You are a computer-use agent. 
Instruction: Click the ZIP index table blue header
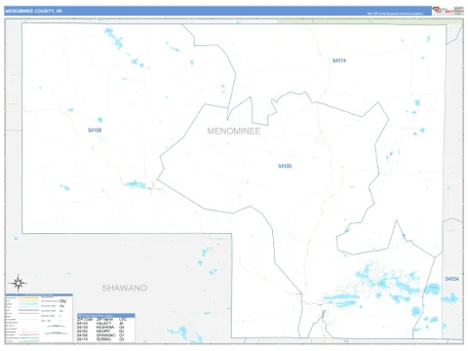pos(106,316)
